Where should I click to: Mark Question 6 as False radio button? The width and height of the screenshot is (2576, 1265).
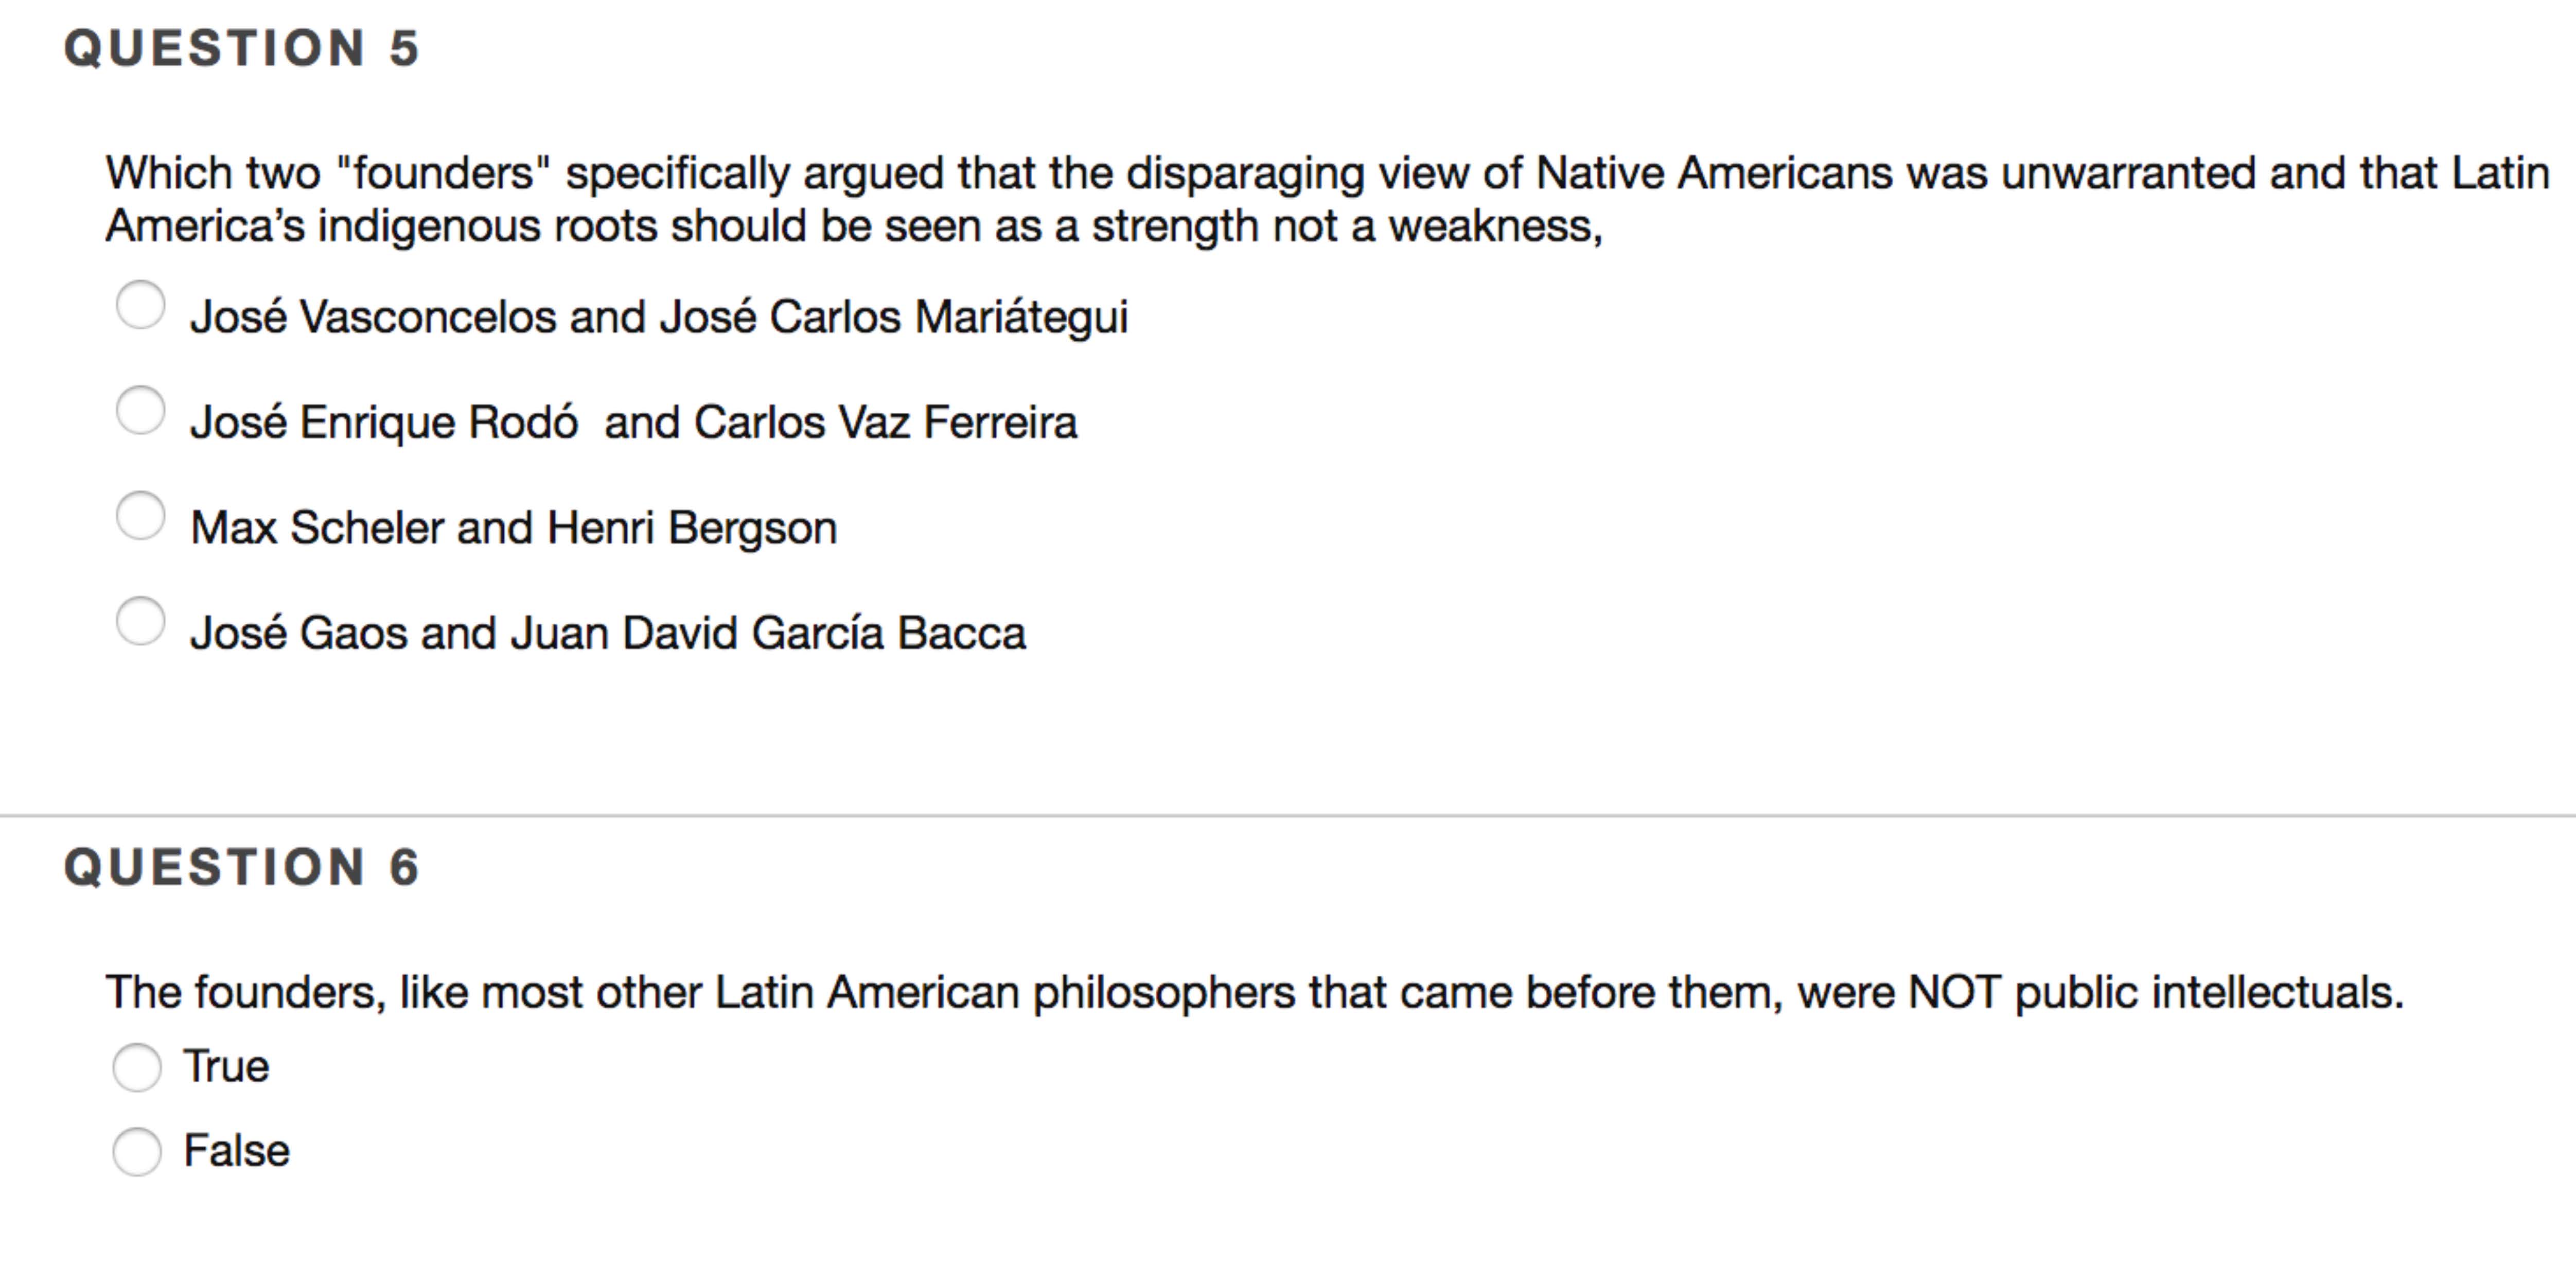click(137, 1152)
